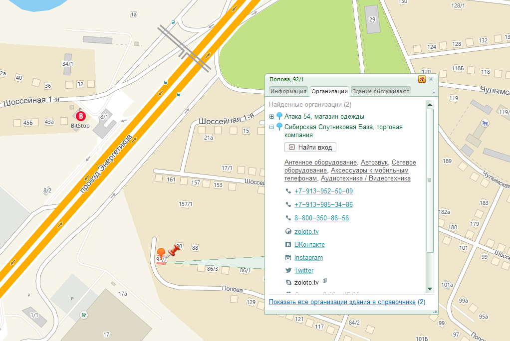Click the VK logo icon beside ВКонтакте
The image size is (510, 341).
click(x=288, y=244)
